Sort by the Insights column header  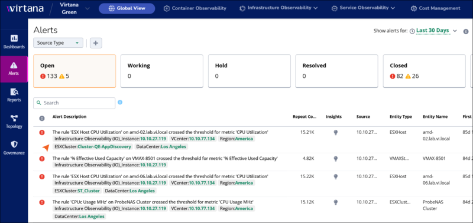(333, 117)
